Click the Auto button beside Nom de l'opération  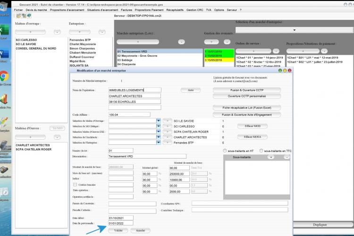pyautogui.click(x=191, y=90)
